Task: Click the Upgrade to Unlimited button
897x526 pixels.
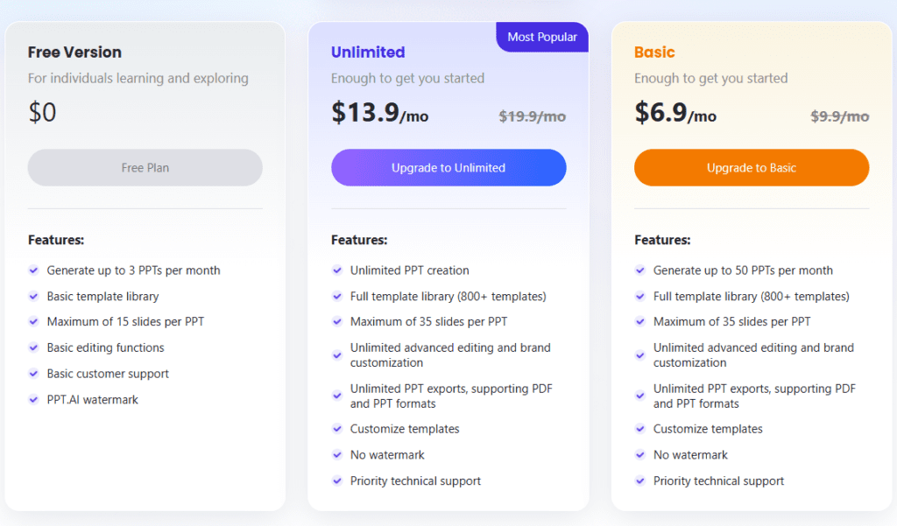Action: (x=448, y=167)
